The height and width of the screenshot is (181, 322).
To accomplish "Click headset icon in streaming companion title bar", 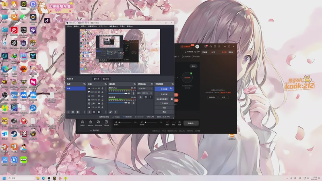I will [211, 46].
